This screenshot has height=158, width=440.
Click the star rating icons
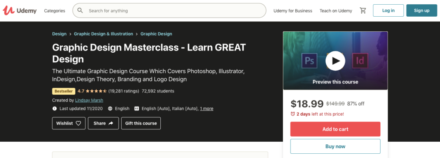tap(96, 91)
